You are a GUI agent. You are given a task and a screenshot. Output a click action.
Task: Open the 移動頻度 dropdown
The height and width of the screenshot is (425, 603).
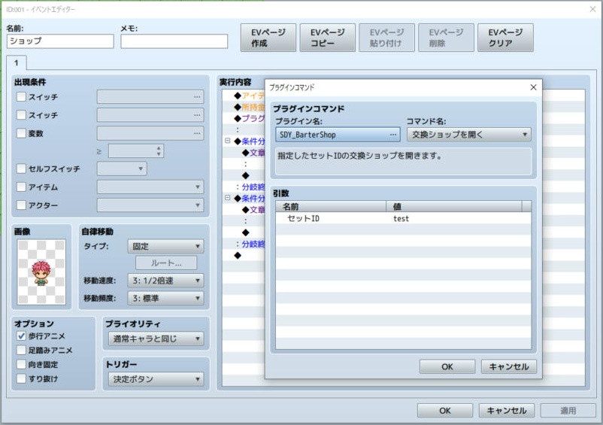click(165, 298)
